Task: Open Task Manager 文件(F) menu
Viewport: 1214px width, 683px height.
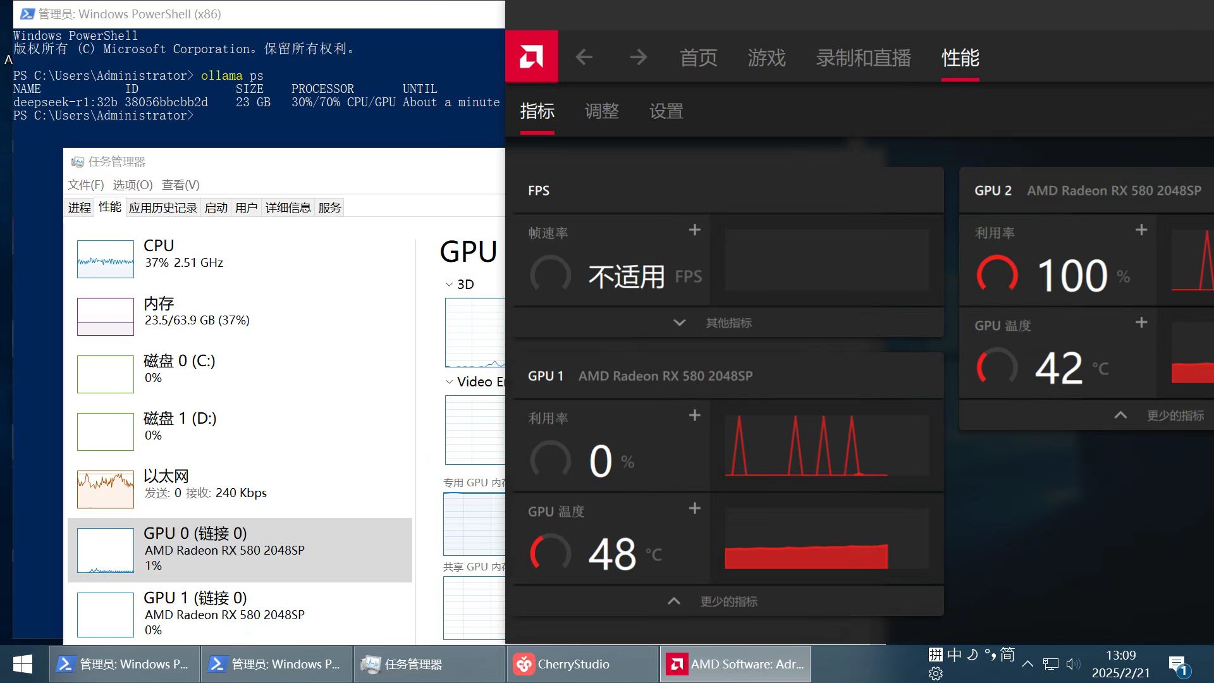Action: click(86, 185)
